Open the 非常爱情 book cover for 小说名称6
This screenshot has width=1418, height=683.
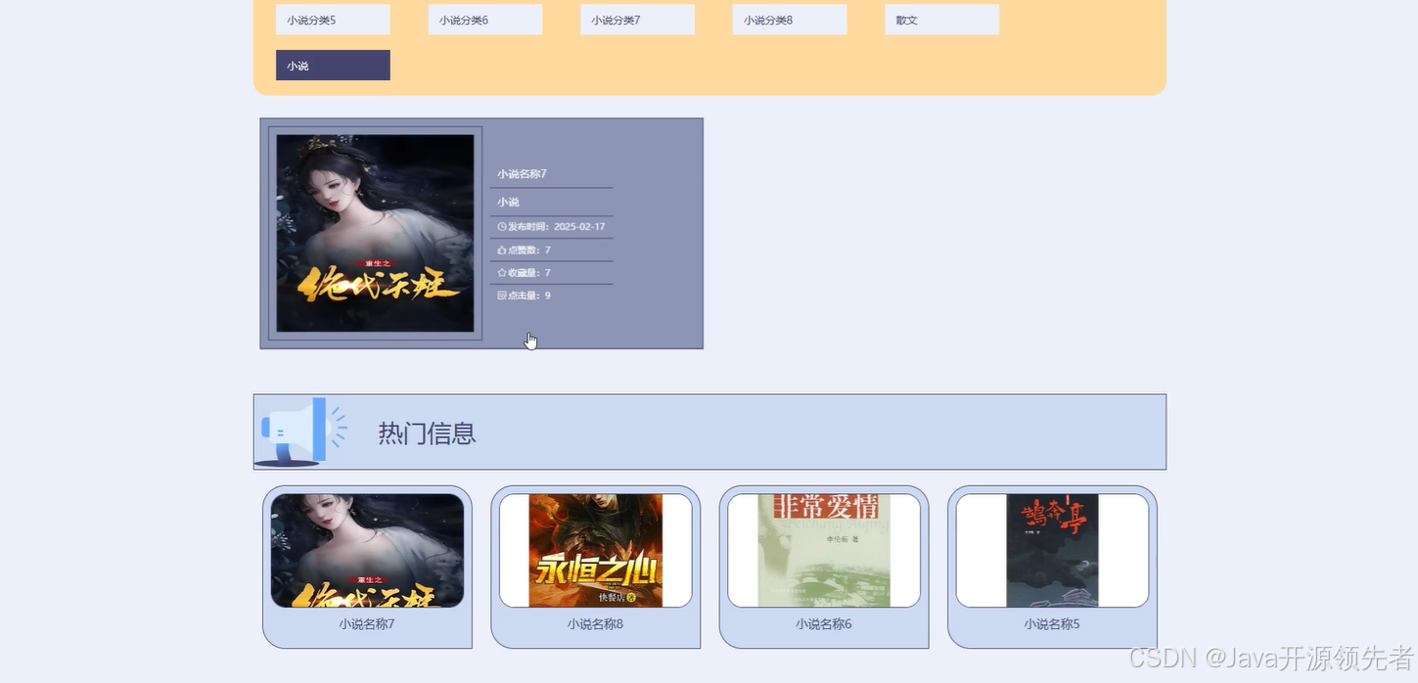click(x=823, y=550)
